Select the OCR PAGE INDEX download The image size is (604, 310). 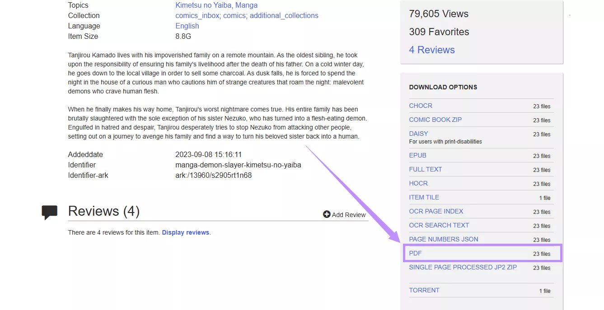tap(436, 211)
